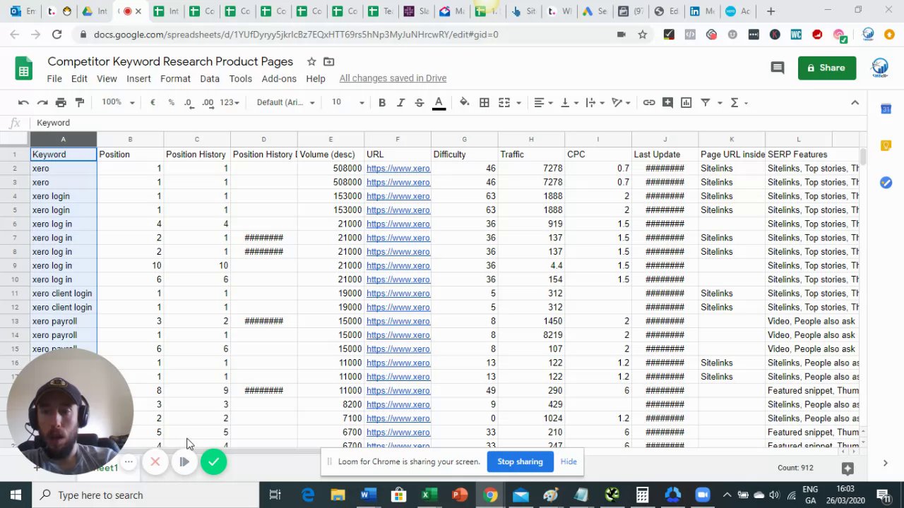This screenshot has height=508, width=904.
Task: Insert comment using toolbar icon
Action: tap(667, 102)
